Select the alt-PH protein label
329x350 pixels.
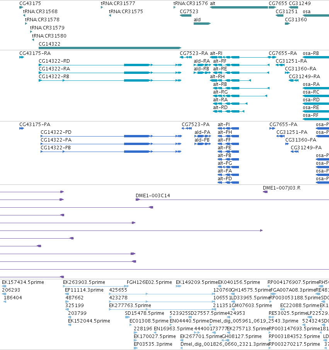click(x=225, y=132)
